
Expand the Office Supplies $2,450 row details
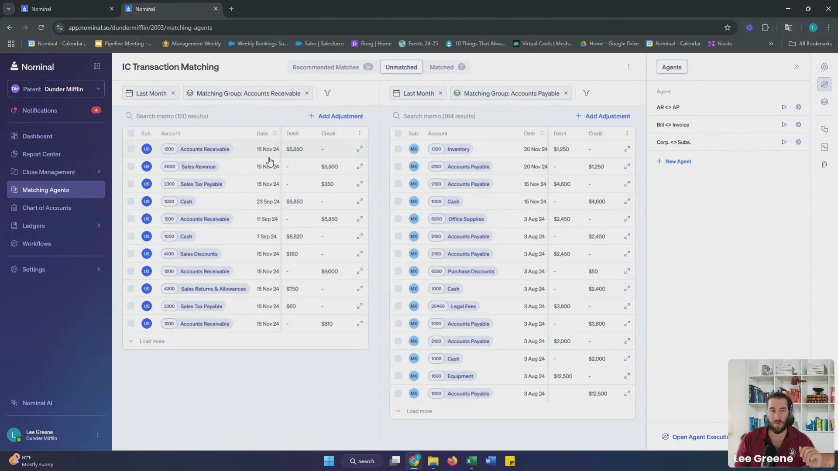pyautogui.click(x=627, y=218)
